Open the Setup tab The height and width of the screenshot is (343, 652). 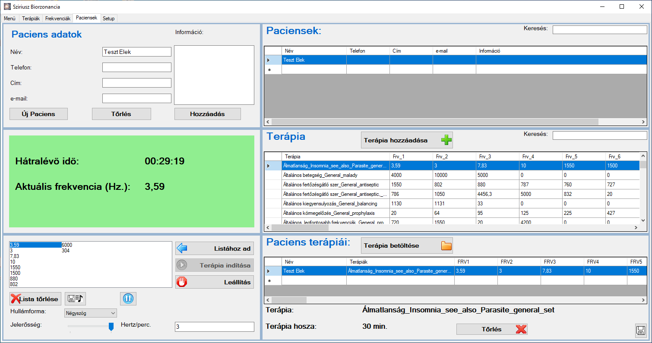109,19
